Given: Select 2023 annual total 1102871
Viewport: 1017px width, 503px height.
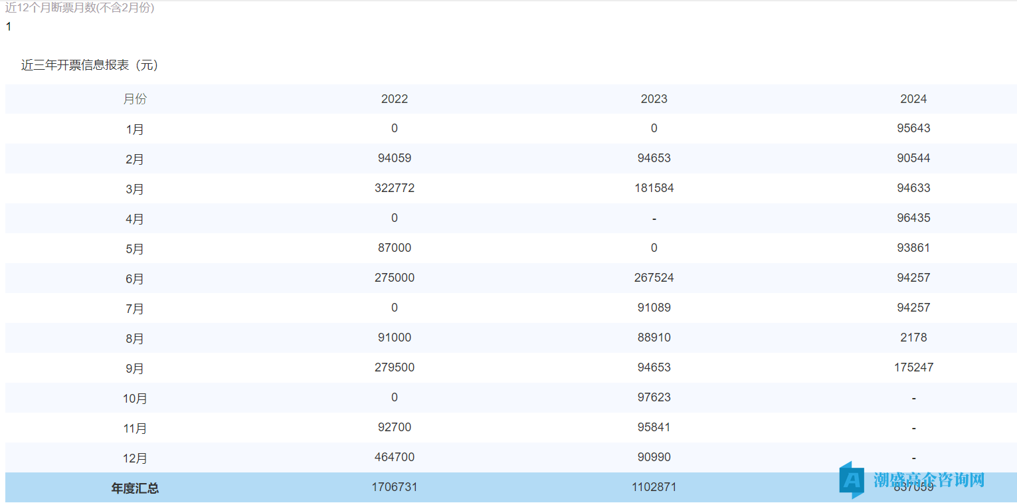Looking at the screenshot, I should [654, 487].
